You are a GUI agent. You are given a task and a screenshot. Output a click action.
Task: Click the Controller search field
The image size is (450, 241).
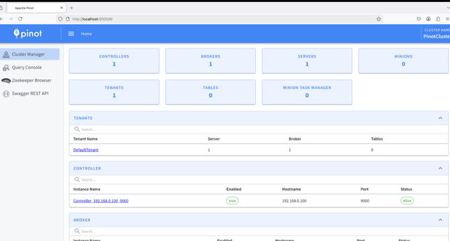click(x=259, y=179)
